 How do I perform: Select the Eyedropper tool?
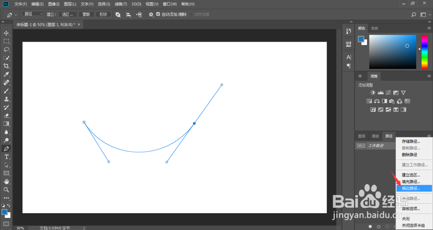pyautogui.click(x=6, y=74)
